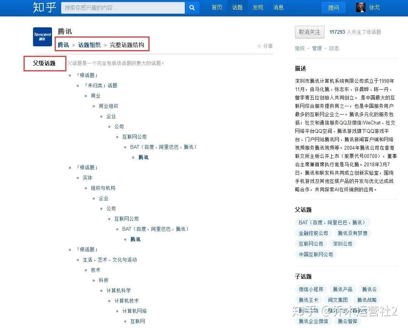Viewport: 408px width, 328px height.
Task: Select 技术 in the topic tree
Action: (96, 270)
